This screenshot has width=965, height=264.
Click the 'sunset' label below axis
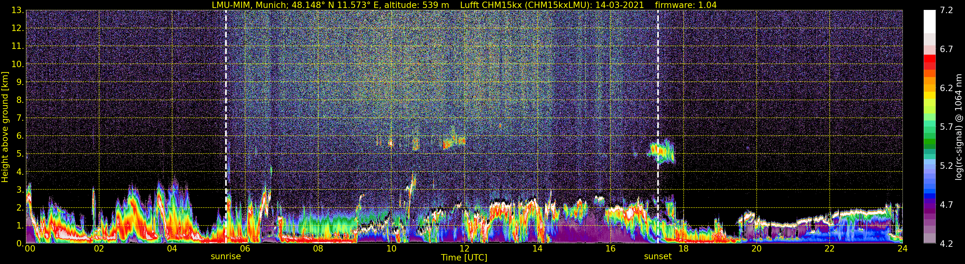[x=658, y=257]
